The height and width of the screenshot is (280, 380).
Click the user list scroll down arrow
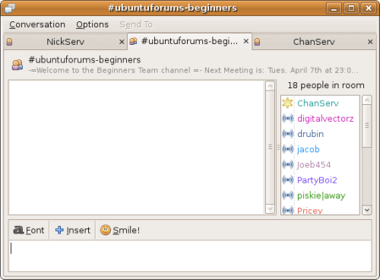[367, 210]
